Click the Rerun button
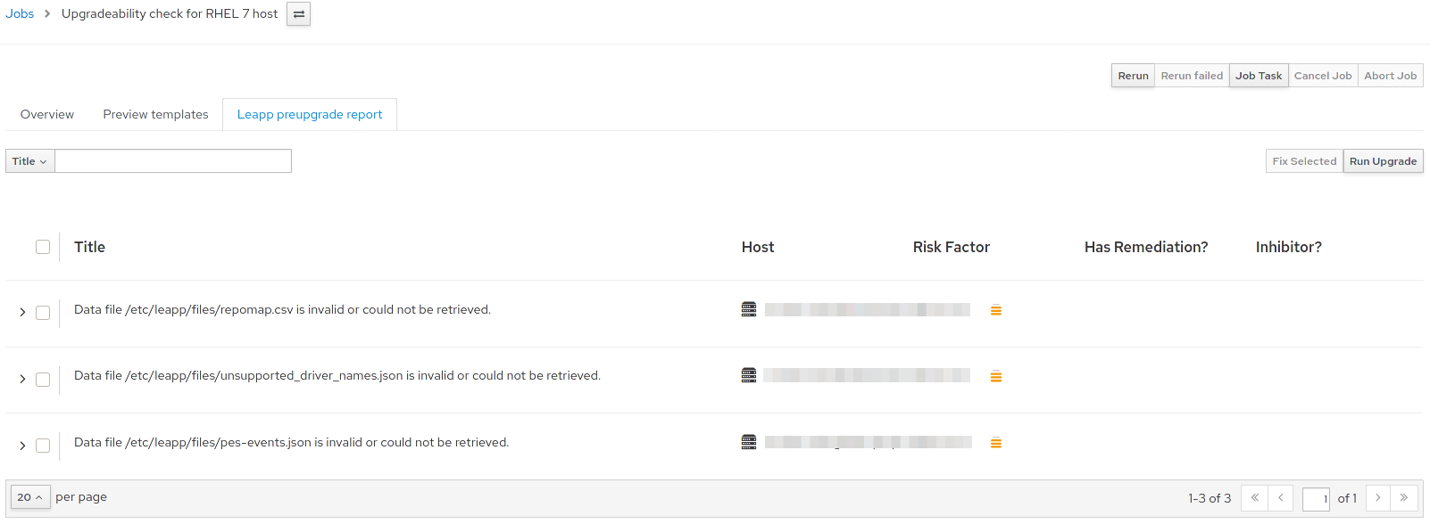1430x524 pixels. (1132, 75)
